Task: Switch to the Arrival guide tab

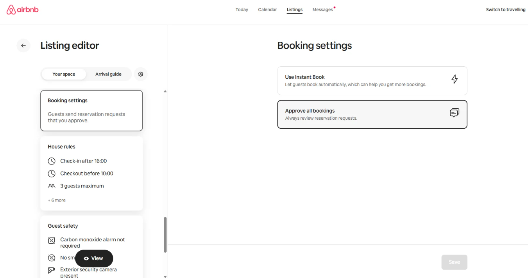Action: tap(108, 74)
